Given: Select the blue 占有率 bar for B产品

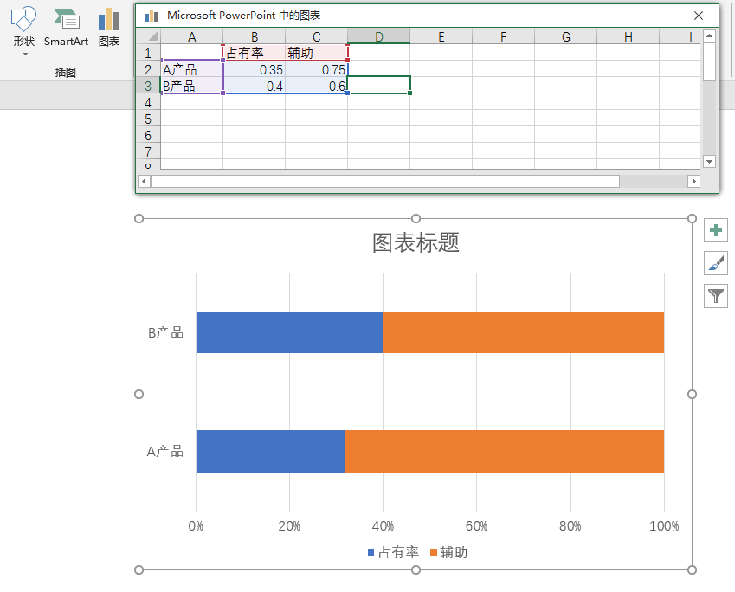Looking at the screenshot, I should [x=289, y=331].
